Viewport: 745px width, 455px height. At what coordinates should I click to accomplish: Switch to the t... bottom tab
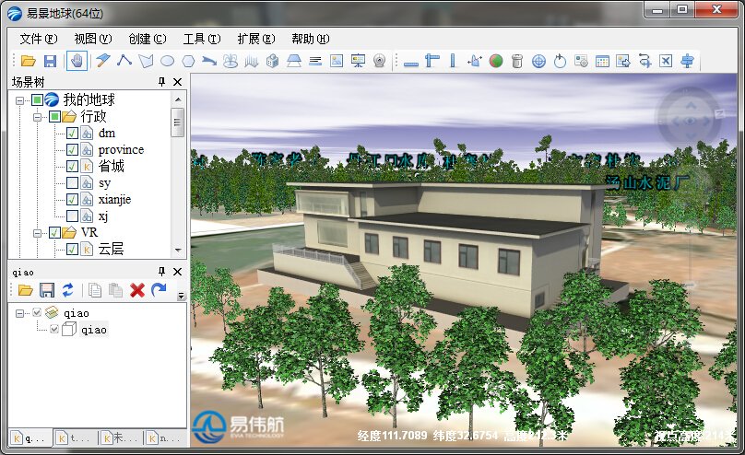(74, 437)
